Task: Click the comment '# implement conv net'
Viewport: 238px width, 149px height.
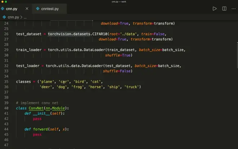Action: [37, 103]
